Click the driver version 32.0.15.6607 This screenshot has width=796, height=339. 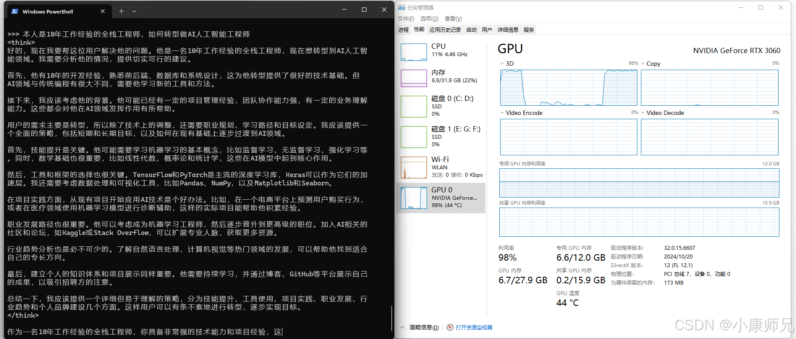(680, 248)
